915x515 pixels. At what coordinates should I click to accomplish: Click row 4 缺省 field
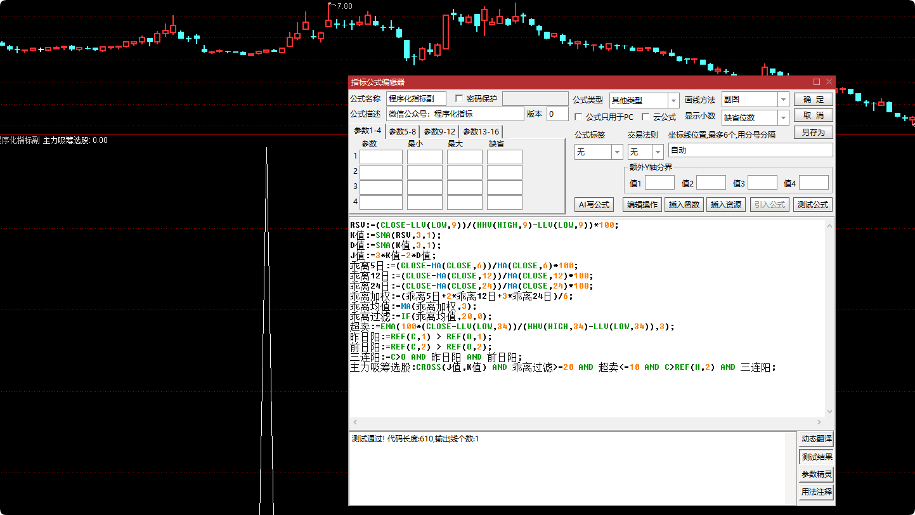[x=505, y=202]
